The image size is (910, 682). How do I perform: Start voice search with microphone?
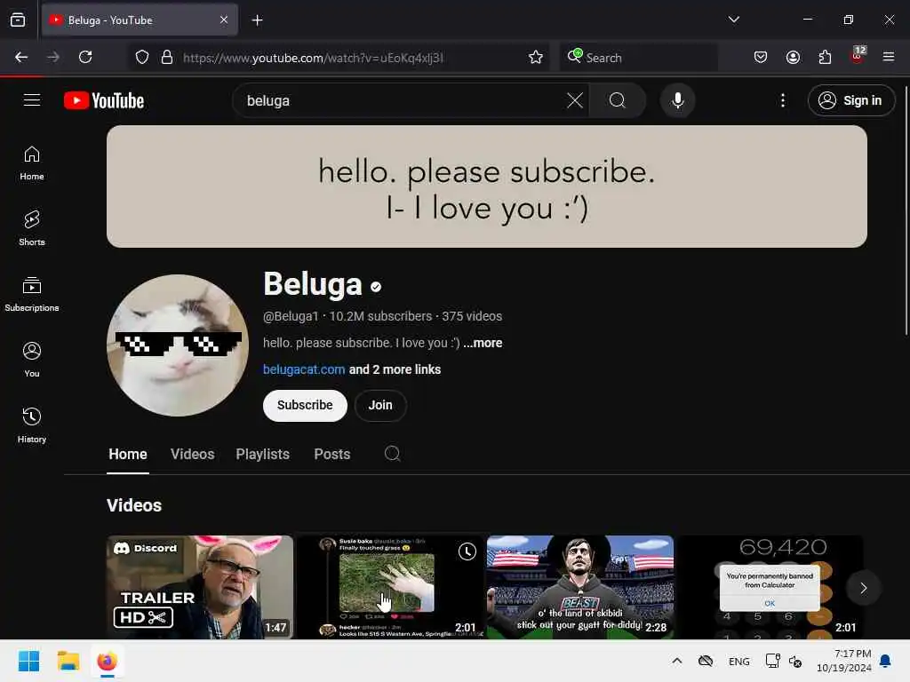pyautogui.click(x=677, y=100)
